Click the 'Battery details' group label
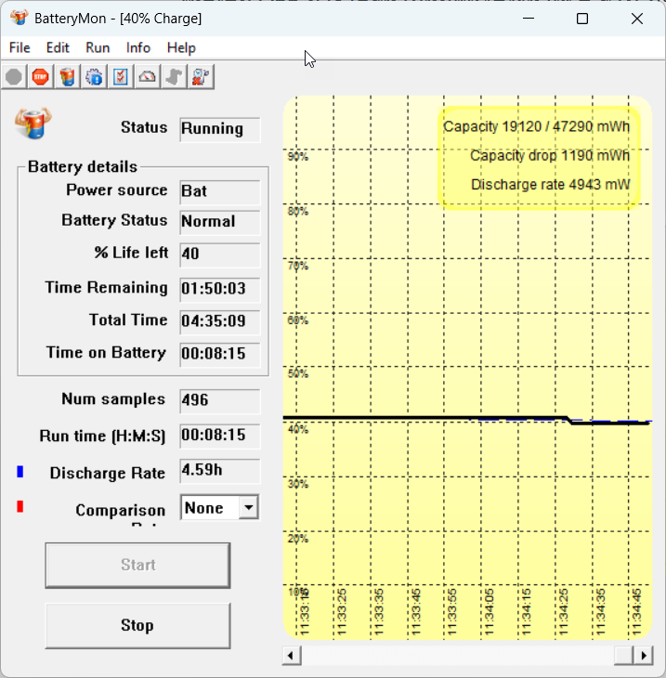The height and width of the screenshot is (678, 666). click(82, 167)
